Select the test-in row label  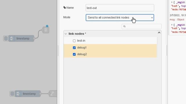[x=81, y=41]
